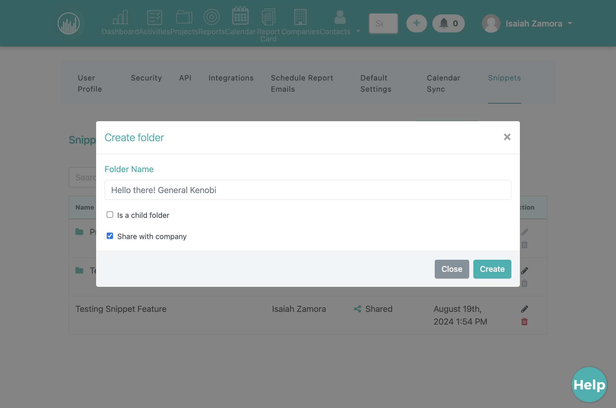Open Schedule Report Emails tab
This screenshot has width=616, height=408.
click(x=302, y=83)
